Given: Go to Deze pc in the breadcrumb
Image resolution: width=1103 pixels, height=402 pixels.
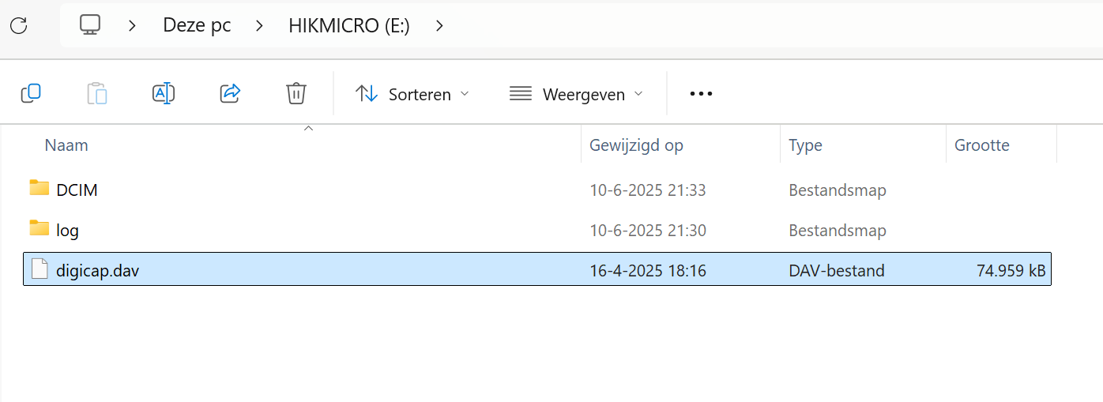Looking at the screenshot, I should [x=197, y=25].
